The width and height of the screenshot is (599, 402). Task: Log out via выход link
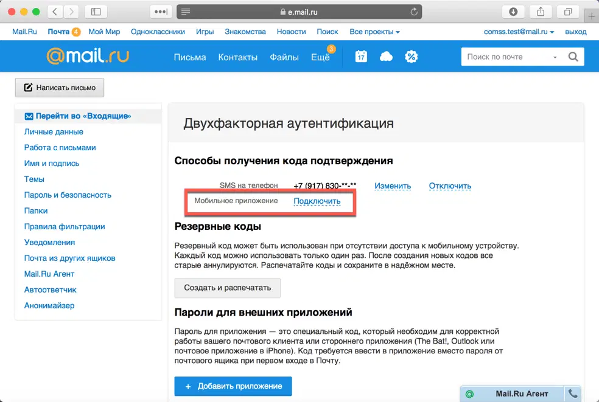click(576, 32)
